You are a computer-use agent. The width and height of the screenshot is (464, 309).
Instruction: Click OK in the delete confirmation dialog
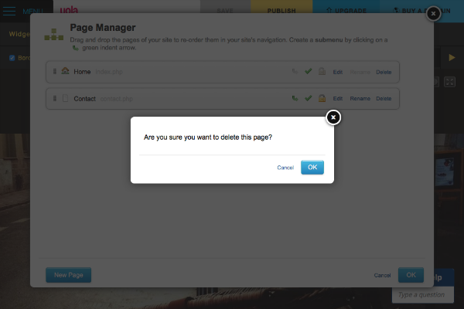(x=312, y=167)
